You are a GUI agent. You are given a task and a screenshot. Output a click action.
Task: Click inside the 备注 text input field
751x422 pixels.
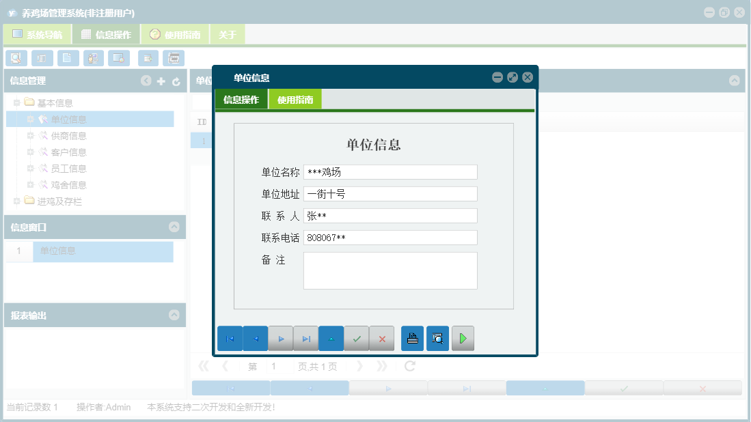point(390,270)
